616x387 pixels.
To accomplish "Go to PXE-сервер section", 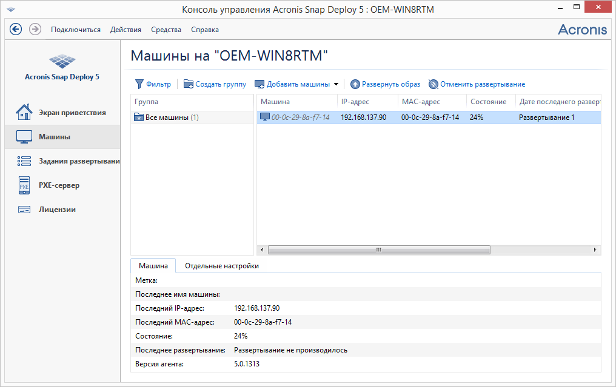I will point(59,185).
